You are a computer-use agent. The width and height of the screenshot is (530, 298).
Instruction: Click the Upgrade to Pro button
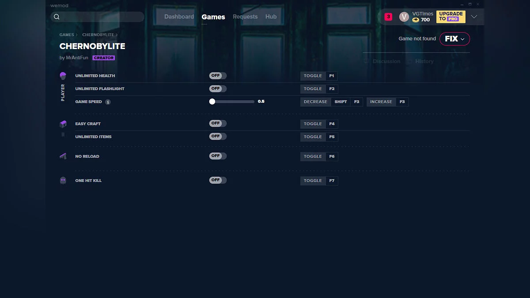(450, 17)
